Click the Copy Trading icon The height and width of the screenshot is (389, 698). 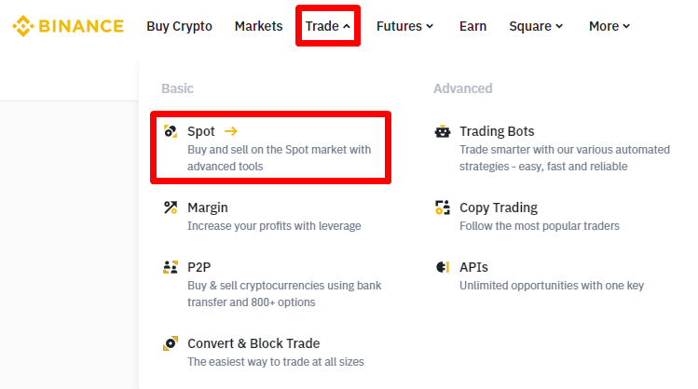442,208
